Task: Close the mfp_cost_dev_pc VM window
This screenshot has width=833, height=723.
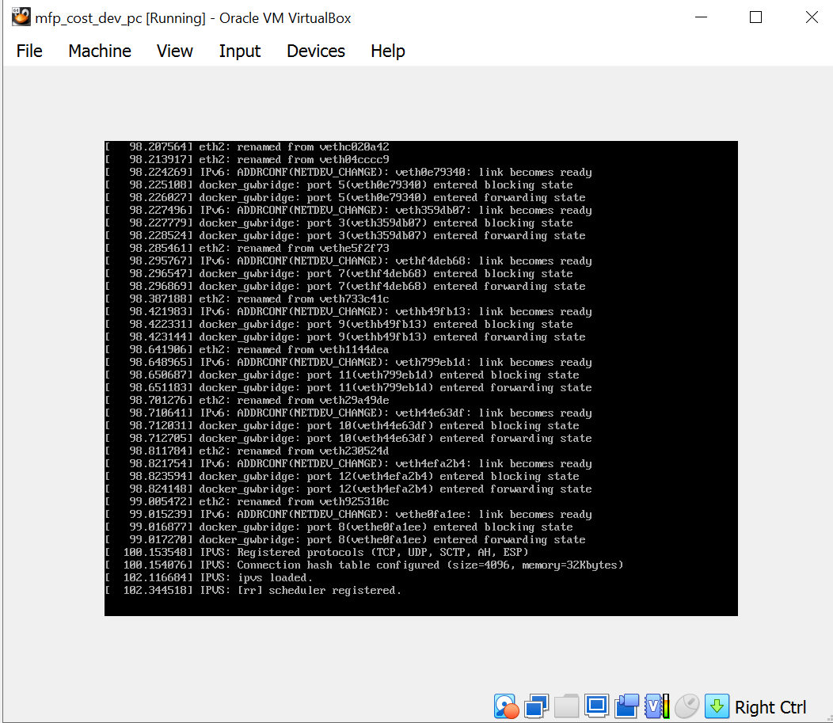Action: (811, 17)
